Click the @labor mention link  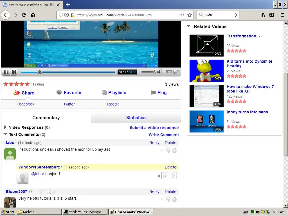pos(38,174)
